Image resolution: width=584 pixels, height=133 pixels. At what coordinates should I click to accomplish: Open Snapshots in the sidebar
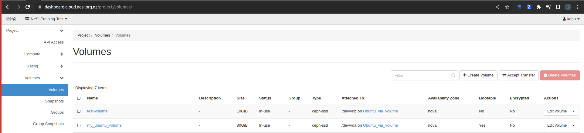54,101
